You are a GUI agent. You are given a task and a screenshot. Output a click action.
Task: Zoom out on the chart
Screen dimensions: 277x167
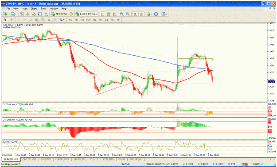pos(128,14)
